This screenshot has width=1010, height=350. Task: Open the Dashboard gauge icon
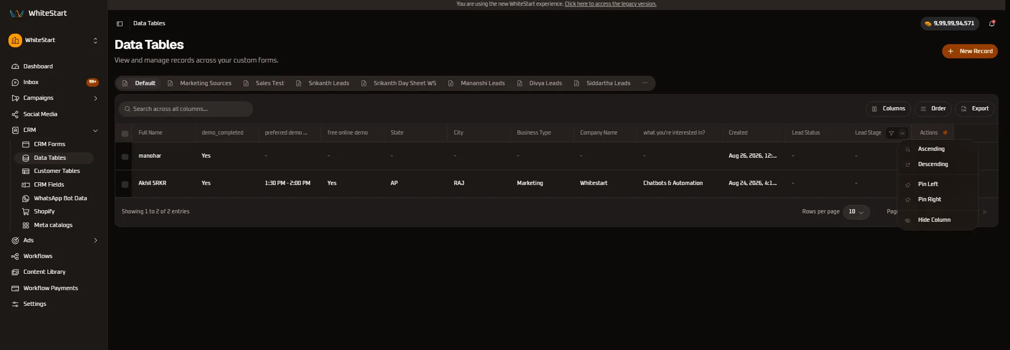coord(15,67)
